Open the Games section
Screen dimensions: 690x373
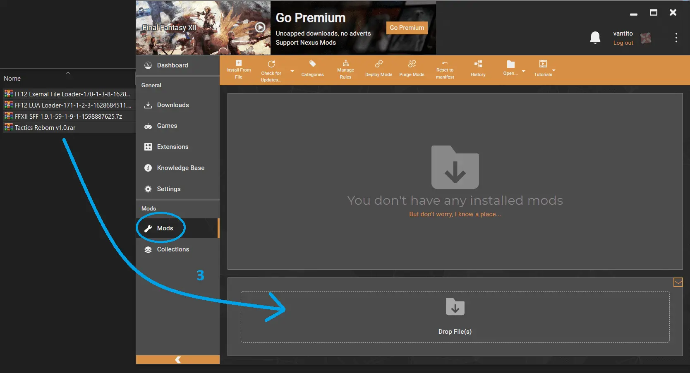[177, 126]
